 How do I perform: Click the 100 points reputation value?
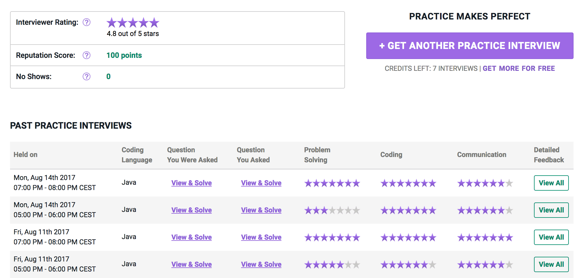point(124,55)
